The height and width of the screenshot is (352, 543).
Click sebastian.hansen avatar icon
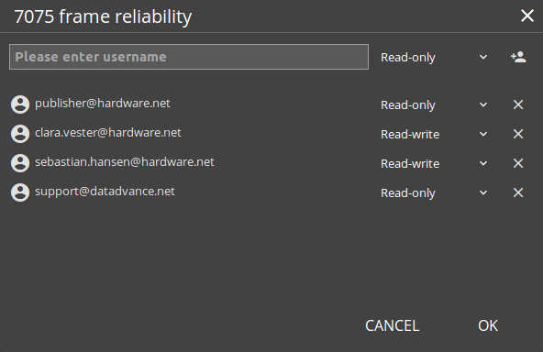click(x=20, y=163)
